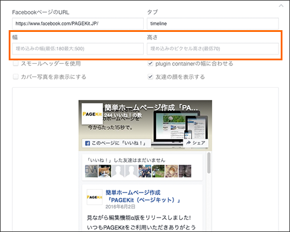The height and width of the screenshot is (232, 290).
Task: Click the シェア share button
Action: coord(195,143)
